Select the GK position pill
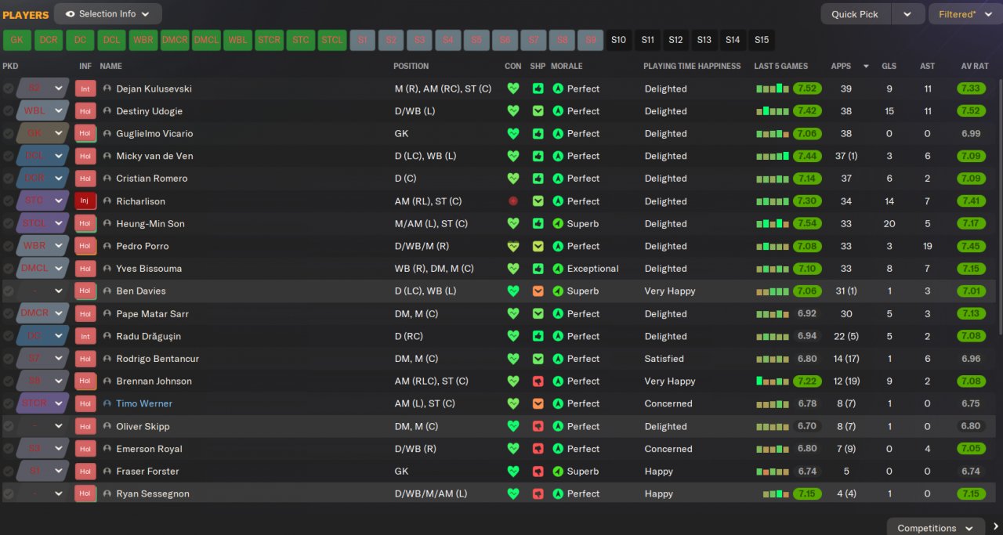 pyautogui.click(x=16, y=40)
